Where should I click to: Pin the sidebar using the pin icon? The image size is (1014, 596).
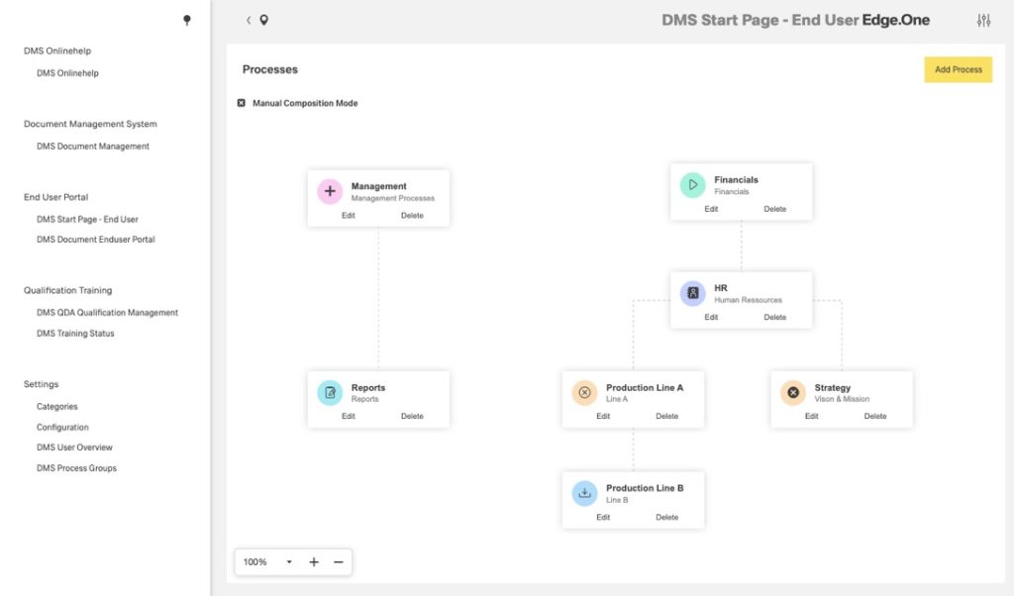tap(187, 21)
